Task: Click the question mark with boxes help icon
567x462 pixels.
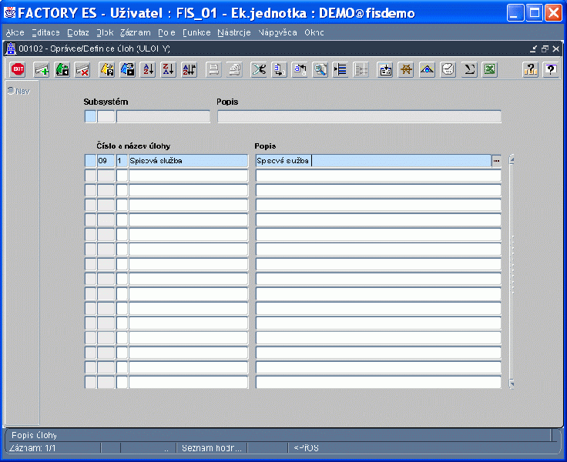Action: click(x=531, y=69)
